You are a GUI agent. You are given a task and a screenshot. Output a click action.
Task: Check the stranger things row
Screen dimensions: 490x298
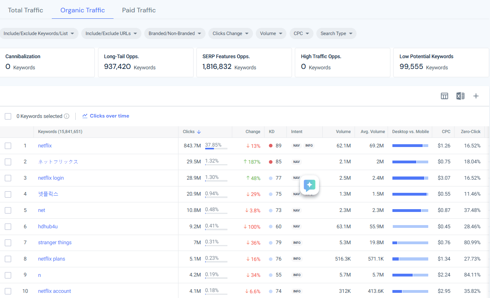pyautogui.click(x=8, y=243)
